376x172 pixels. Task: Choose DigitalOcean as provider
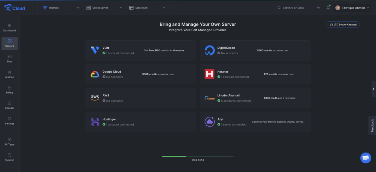[255, 50]
